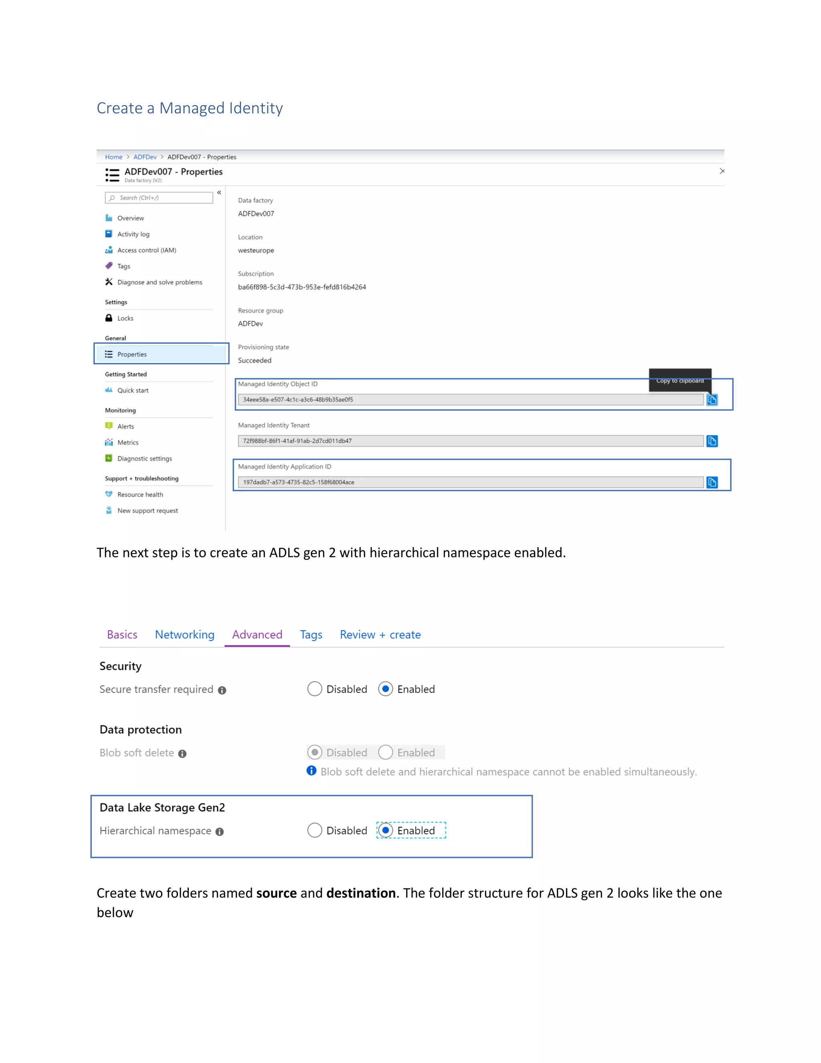Switch to the Networking tab
821x1063 pixels.
point(185,635)
